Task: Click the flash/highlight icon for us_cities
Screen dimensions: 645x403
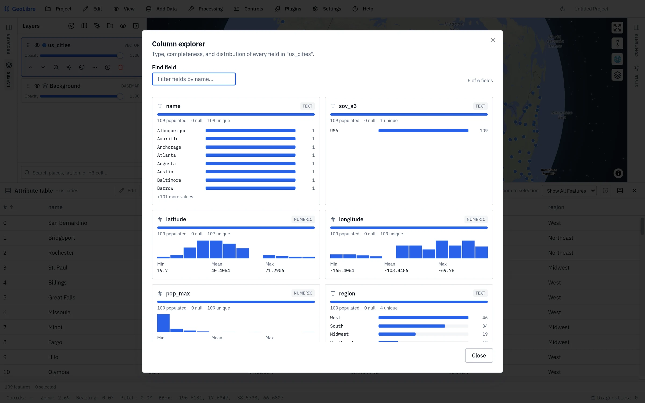Action: point(69,67)
